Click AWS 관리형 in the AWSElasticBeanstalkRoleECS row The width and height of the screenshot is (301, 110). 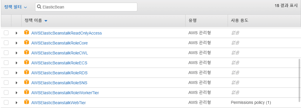[200, 63]
